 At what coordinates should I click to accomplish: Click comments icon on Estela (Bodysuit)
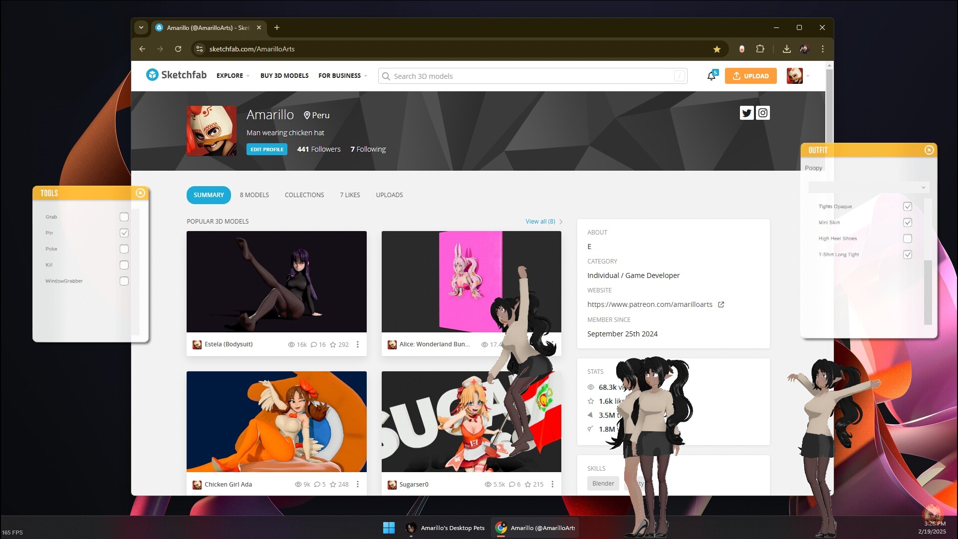point(314,344)
